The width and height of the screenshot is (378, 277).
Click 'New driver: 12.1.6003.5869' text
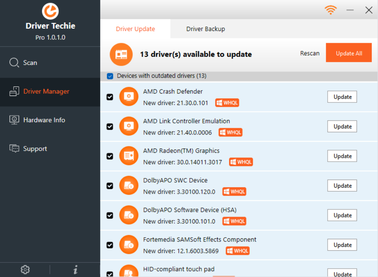click(x=181, y=251)
